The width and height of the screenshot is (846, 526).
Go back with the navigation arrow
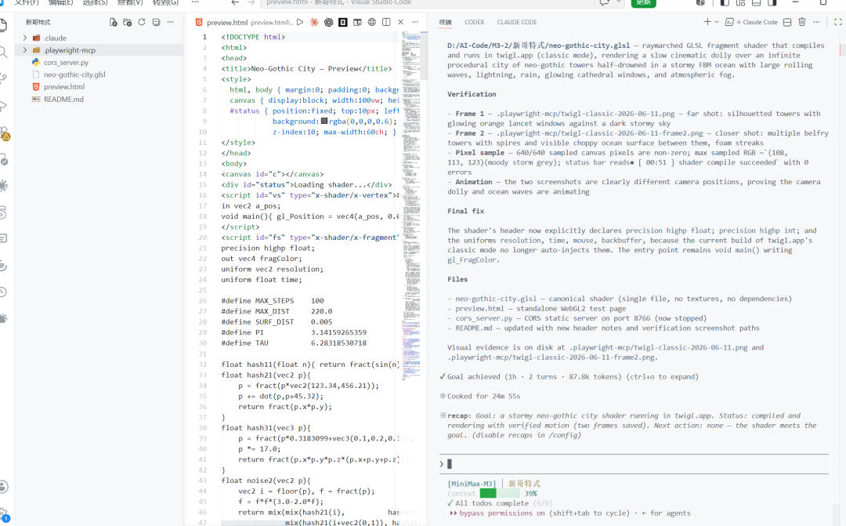(x=235, y=2)
